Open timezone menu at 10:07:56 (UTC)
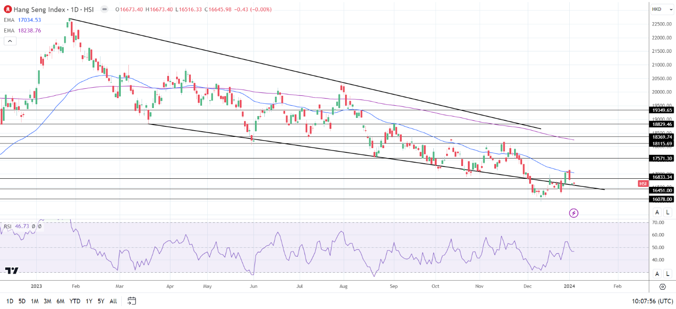Screen dimensions: 676x309 tap(653, 301)
